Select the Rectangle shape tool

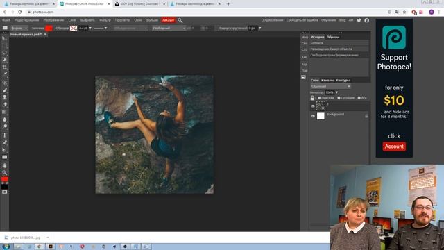[x=5, y=157]
